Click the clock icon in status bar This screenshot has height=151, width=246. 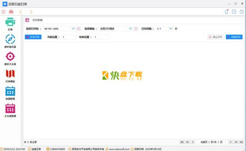pyautogui.click(x=1, y=149)
